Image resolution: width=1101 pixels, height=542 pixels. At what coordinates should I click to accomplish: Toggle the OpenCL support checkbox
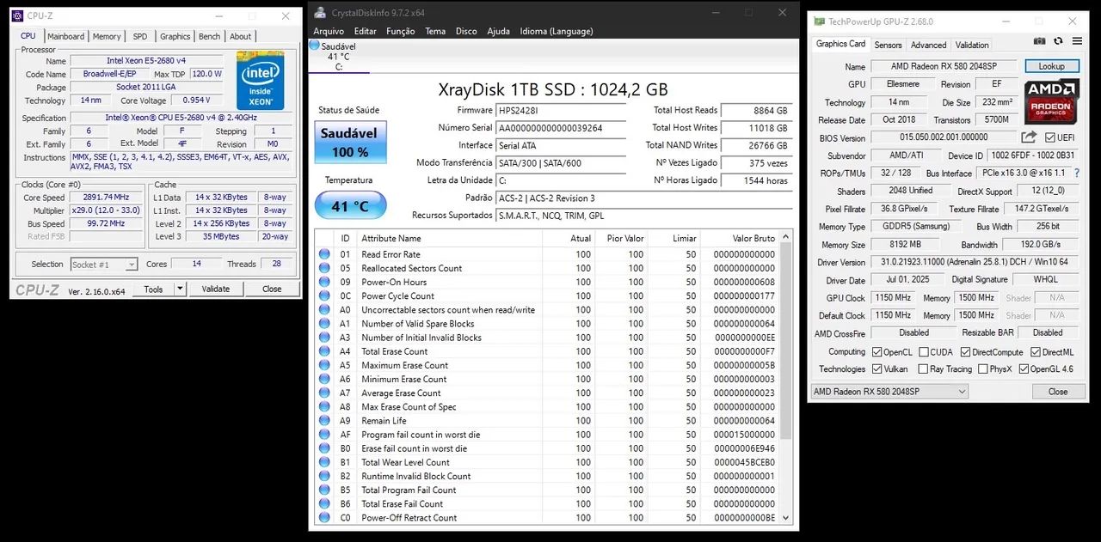[879, 351]
